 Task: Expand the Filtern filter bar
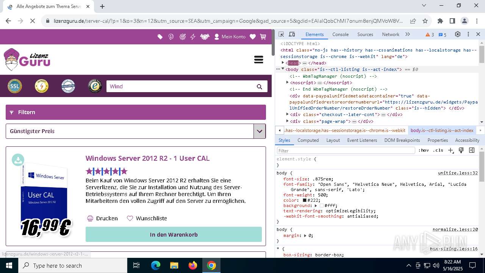point(136,112)
